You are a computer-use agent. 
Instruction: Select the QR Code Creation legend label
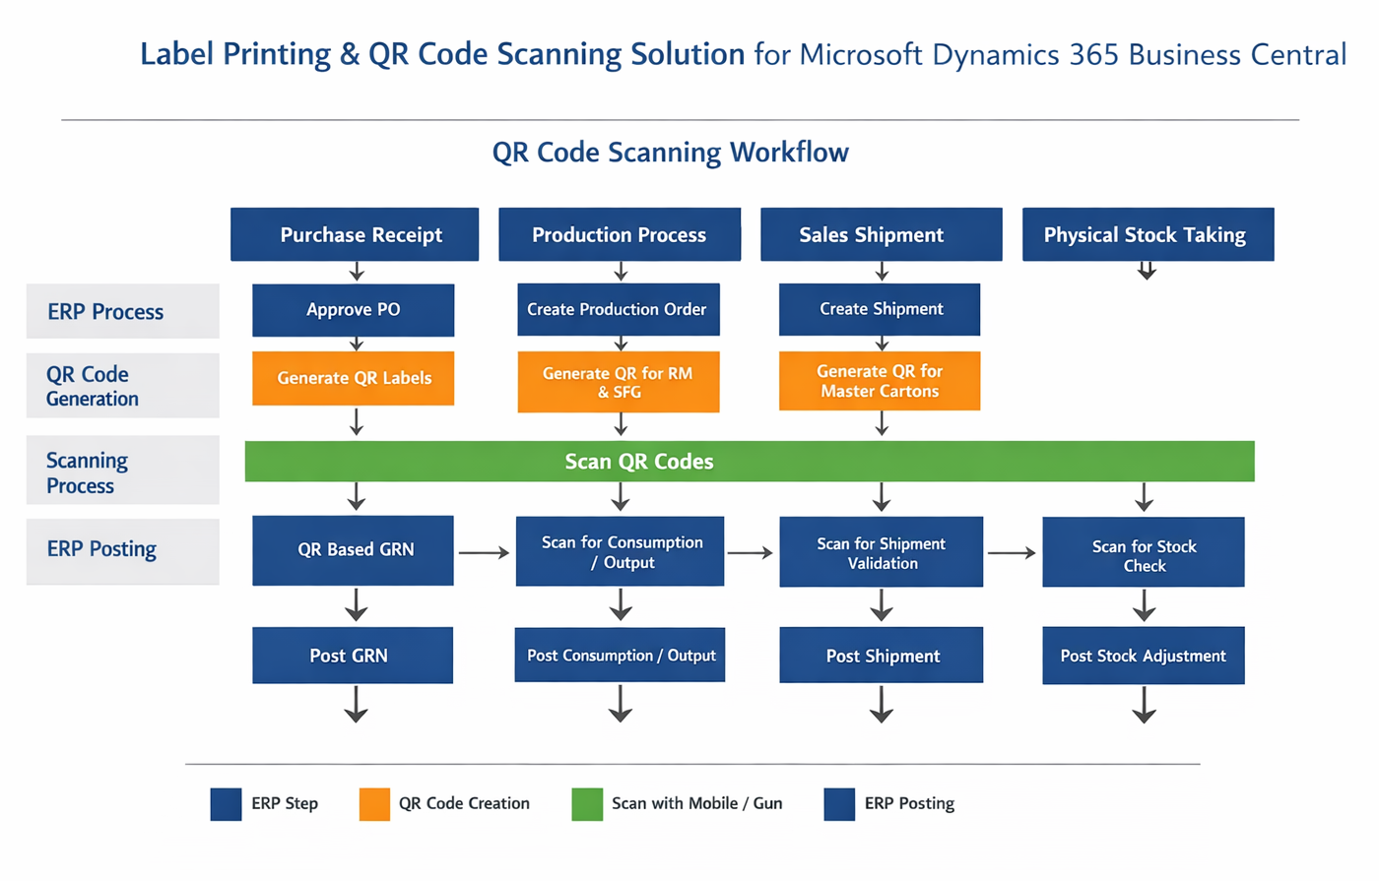pyautogui.click(x=464, y=803)
